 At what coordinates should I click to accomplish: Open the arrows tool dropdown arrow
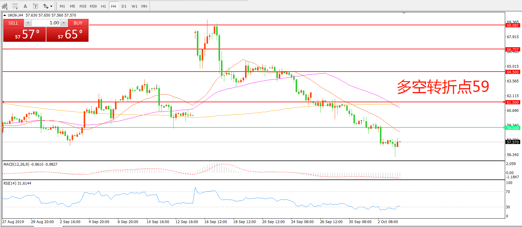pos(51,6)
